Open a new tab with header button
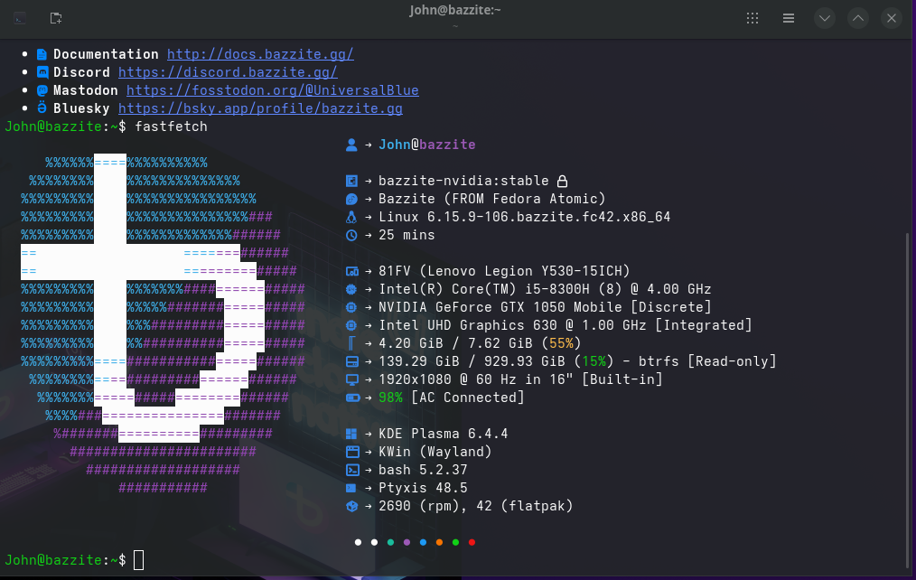 pyautogui.click(x=56, y=19)
